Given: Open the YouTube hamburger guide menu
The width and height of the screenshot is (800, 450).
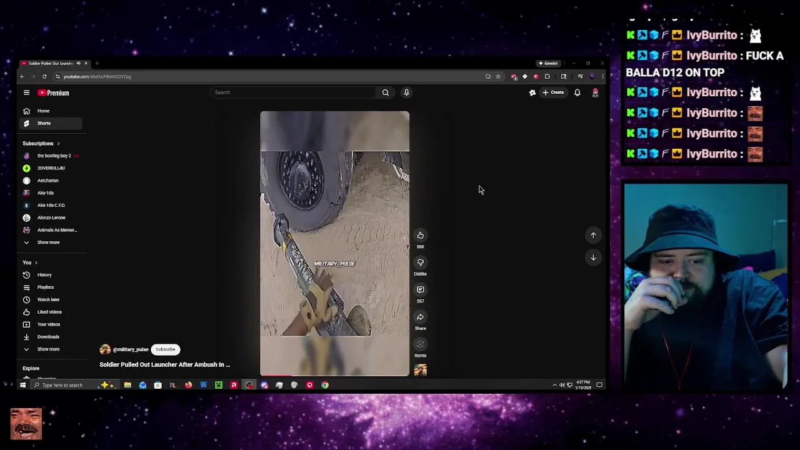Looking at the screenshot, I should click(26, 92).
